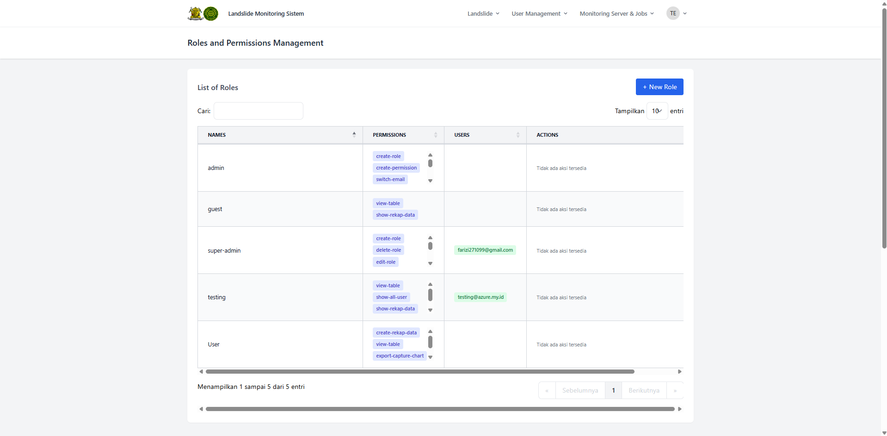Sort by Users column arrow
The height and width of the screenshot is (436, 887).
[x=517, y=135]
